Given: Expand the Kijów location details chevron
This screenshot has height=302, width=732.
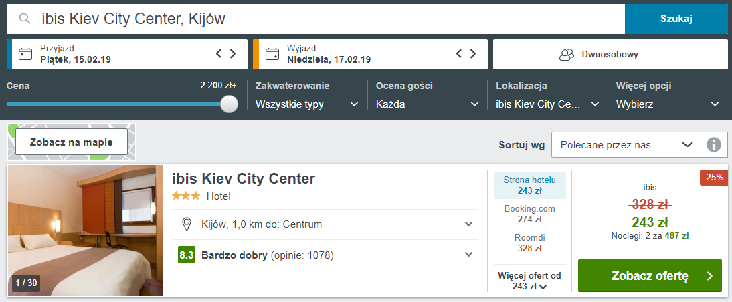Looking at the screenshot, I should [468, 224].
